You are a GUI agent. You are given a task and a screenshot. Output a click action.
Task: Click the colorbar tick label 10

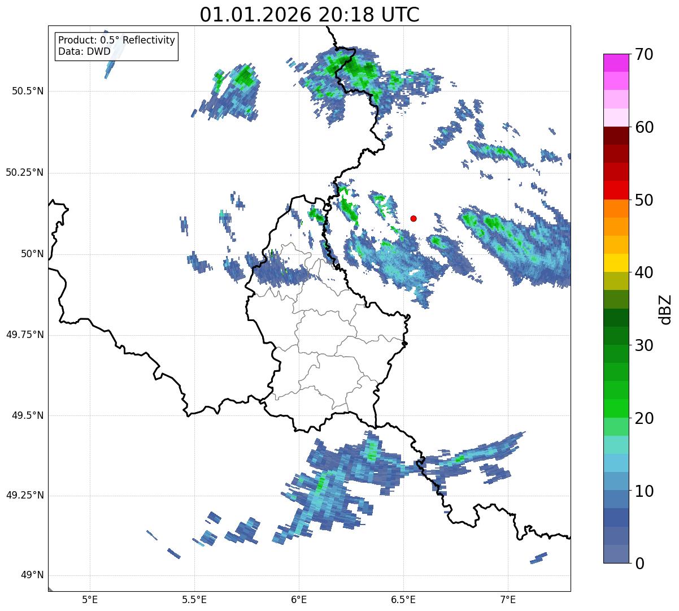pyautogui.click(x=645, y=491)
